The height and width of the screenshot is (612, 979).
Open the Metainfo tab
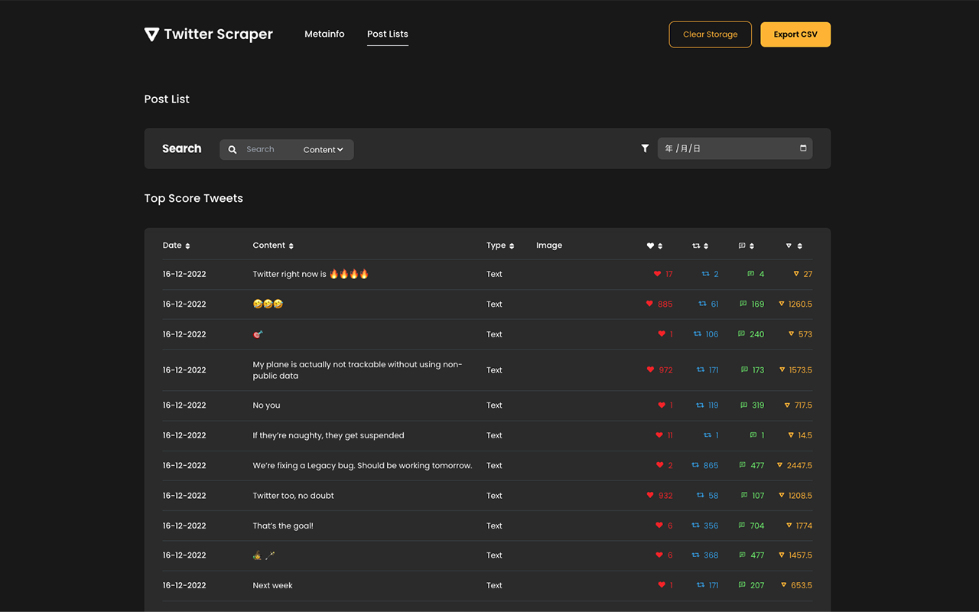pos(324,34)
